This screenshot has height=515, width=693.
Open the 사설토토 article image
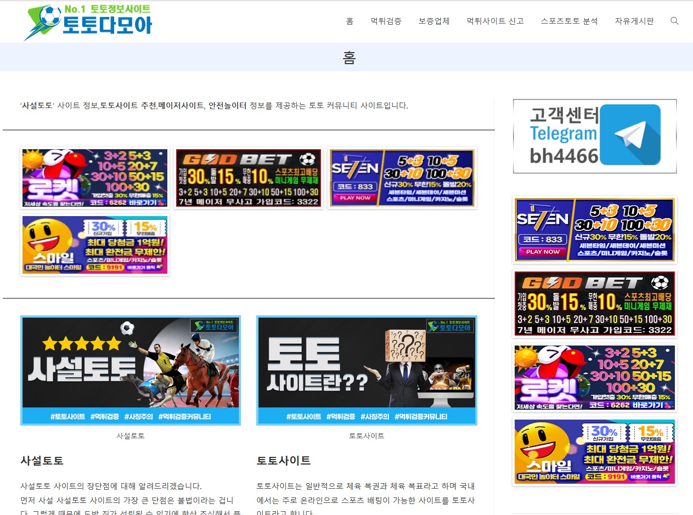[x=131, y=370]
